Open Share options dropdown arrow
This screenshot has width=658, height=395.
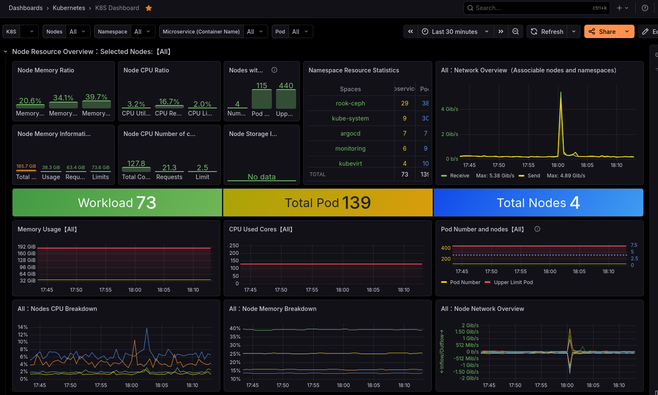click(627, 31)
